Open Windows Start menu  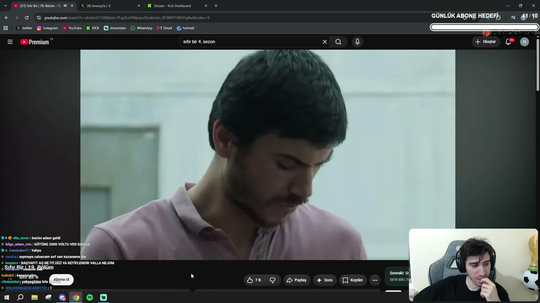(7, 298)
